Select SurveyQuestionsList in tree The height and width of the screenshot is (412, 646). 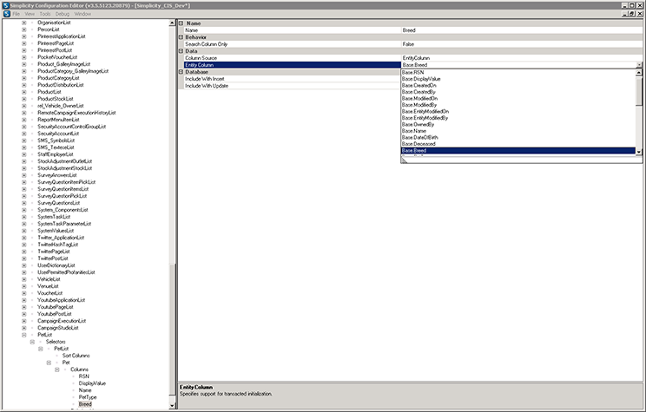[x=59, y=203]
